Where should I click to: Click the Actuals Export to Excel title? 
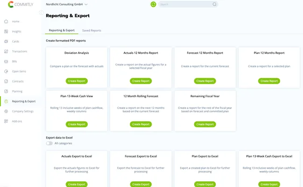[x=77, y=156]
